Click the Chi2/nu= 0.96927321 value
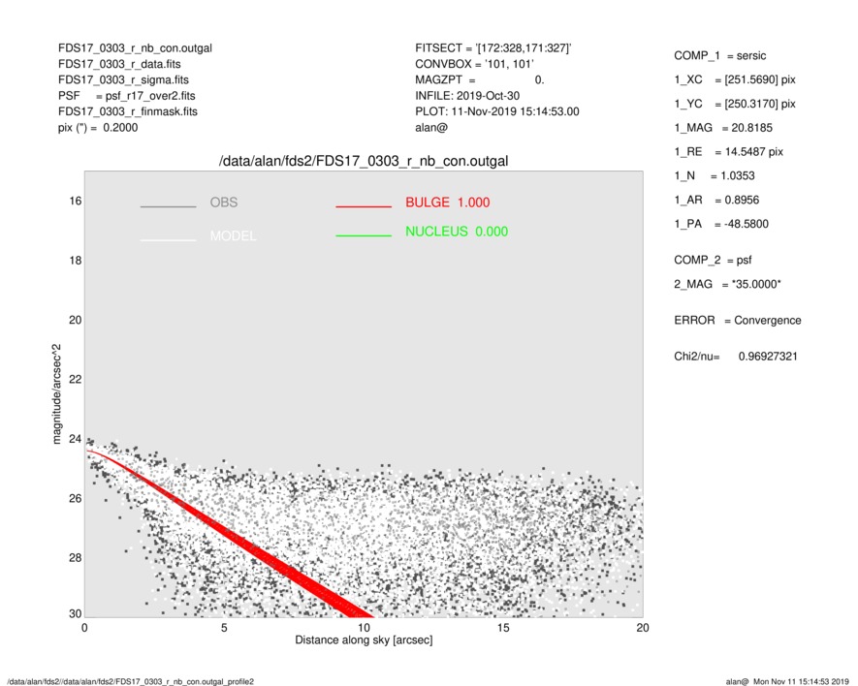858x686 pixels. click(x=736, y=357)
